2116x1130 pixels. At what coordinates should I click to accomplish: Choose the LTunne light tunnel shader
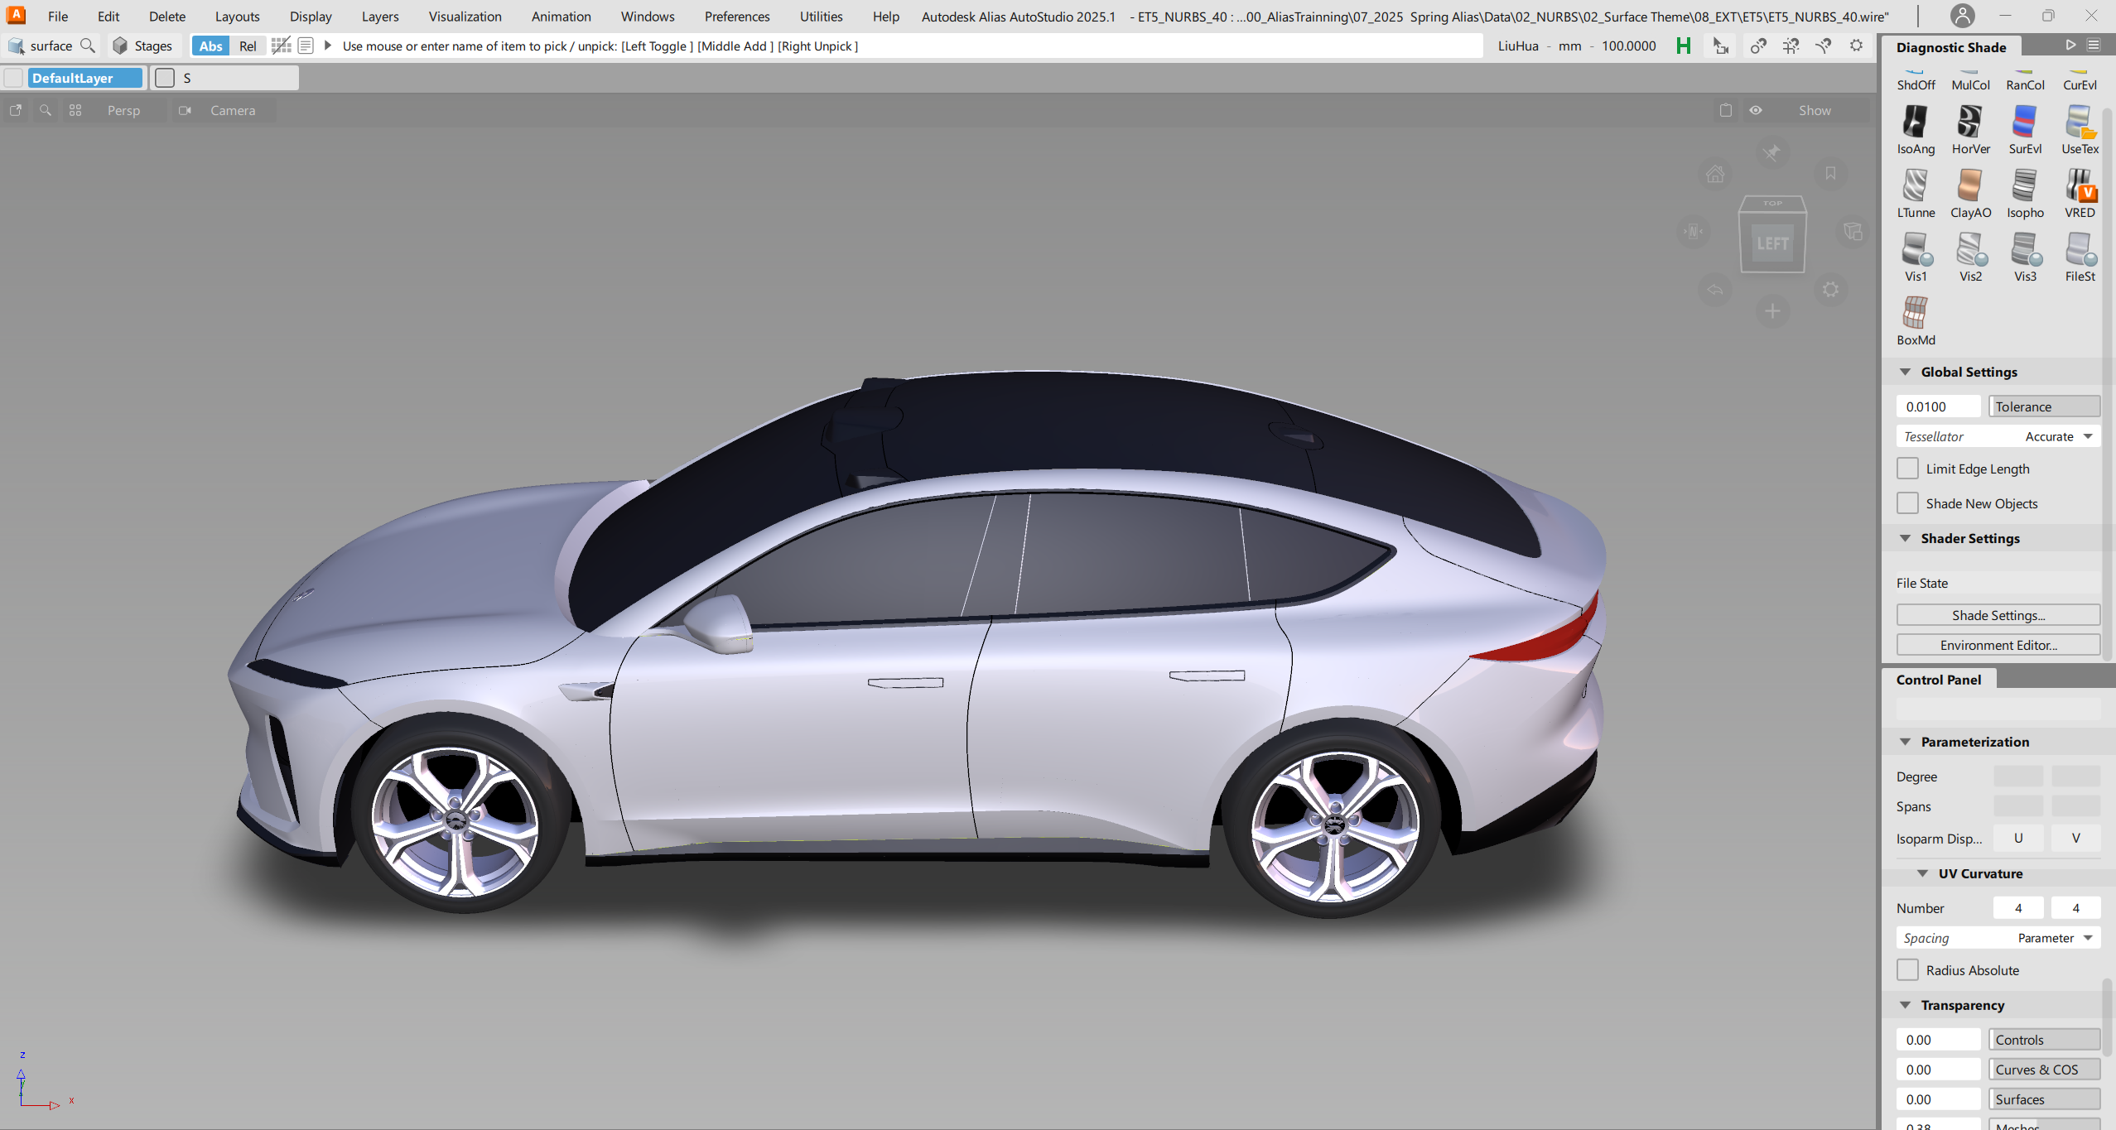pos(1915,186)
